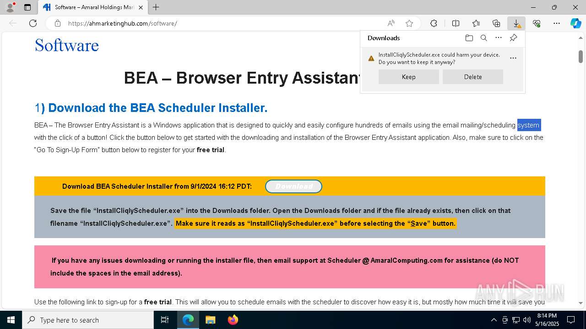
Task: Open Microsoft Edge from the taskbar
Action: tap(188, 320)
